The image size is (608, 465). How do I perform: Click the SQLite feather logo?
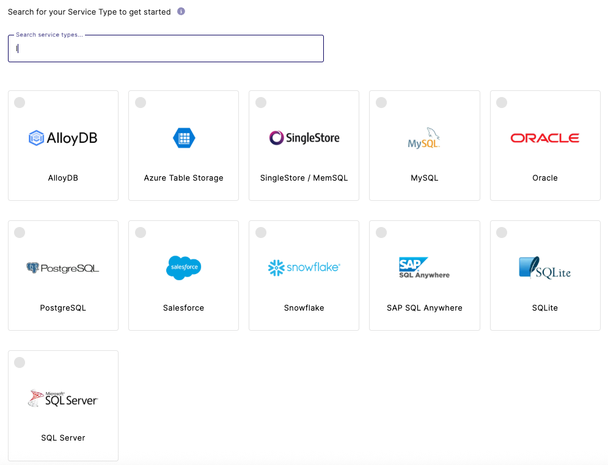point(544,268)
